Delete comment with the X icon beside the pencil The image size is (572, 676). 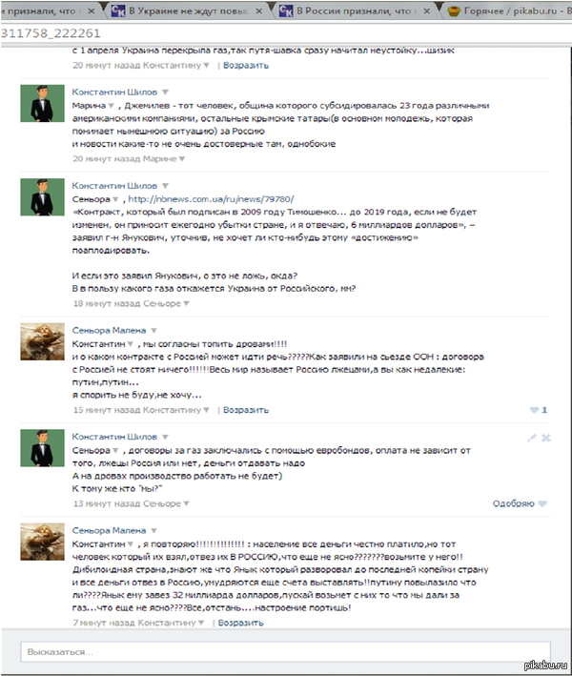(545, 438)
